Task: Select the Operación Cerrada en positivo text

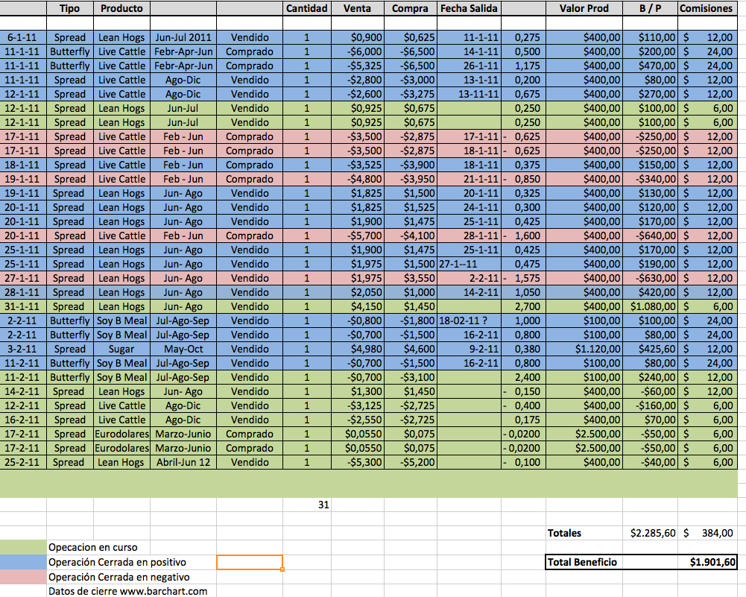Action: 117,562
